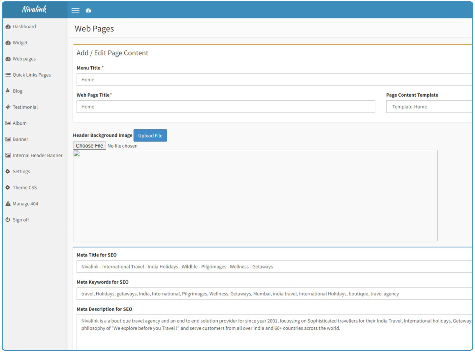This screenshot has height=352, width=475.
Task: Click the Nivalink logo
Action: tap(34, 10)
